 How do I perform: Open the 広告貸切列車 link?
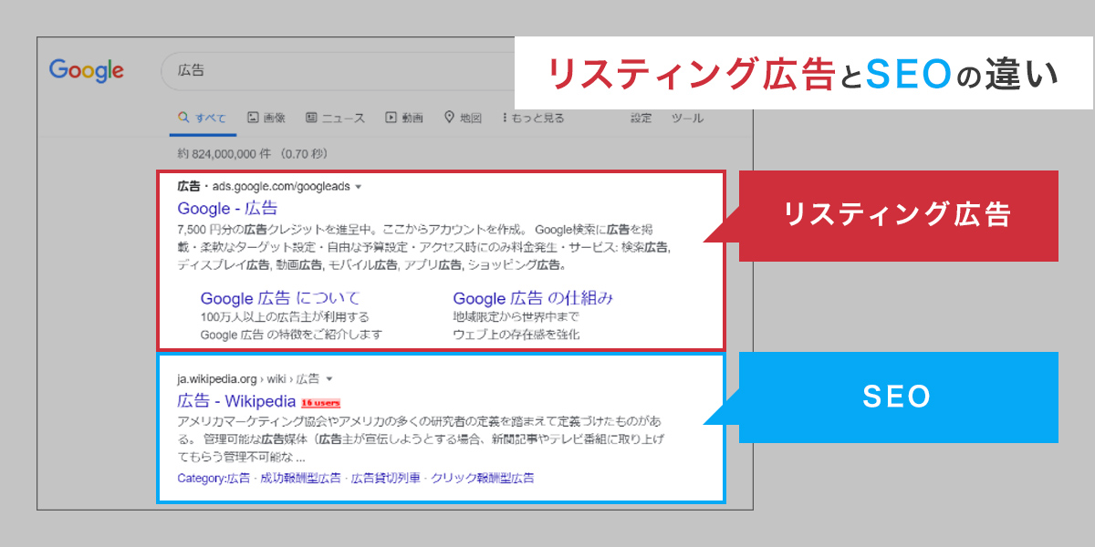[386, 478]
